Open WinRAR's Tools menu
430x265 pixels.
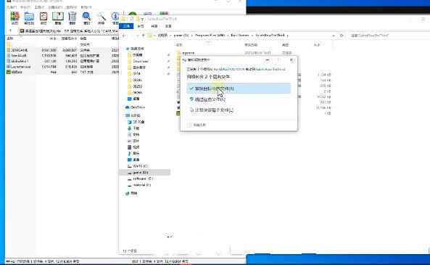click(x=39, y=7)
